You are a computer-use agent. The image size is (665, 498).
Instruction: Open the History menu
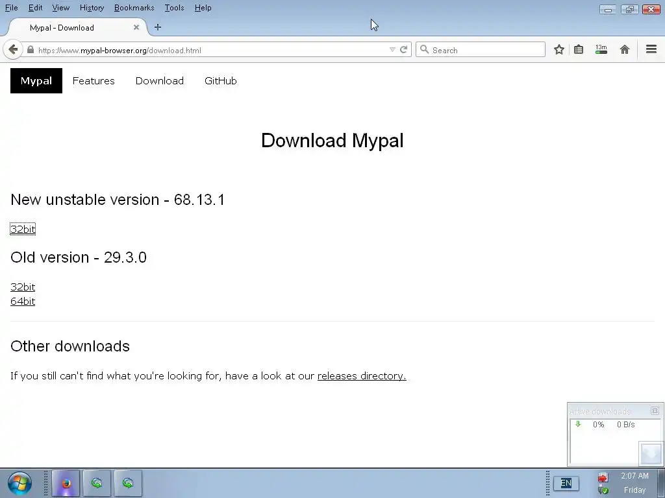(92, 8)
